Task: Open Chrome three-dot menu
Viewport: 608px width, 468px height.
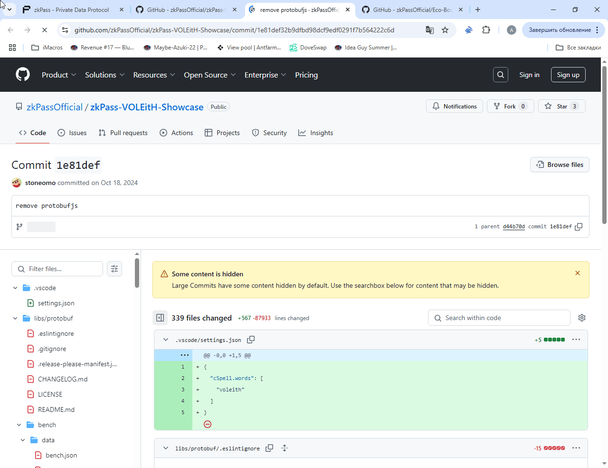Action: point(598,30)
